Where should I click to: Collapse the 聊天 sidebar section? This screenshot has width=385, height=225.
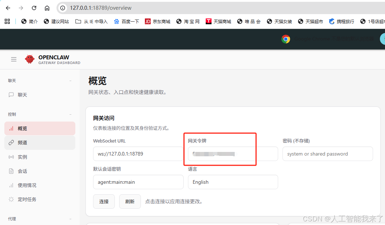click(71, 80)
